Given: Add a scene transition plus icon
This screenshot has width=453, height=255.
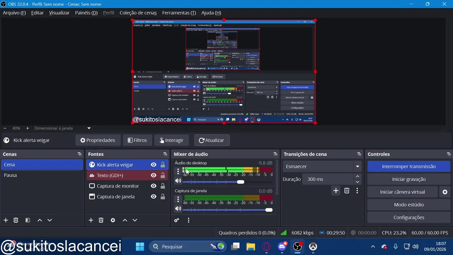Looking at the screenshot, I should click(336, 191).
